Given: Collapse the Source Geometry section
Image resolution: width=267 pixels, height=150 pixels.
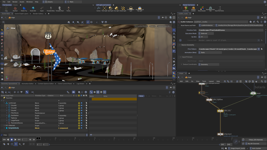Looking at the screenshot, I should click(180, 45).
